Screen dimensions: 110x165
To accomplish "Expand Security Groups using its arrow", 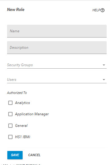I will 104,65.
